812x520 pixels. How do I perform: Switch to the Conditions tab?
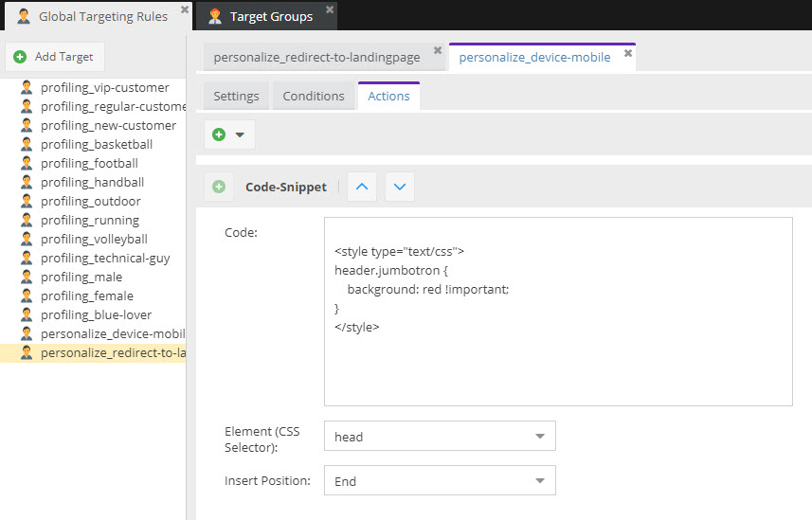[x=314, y=96]
